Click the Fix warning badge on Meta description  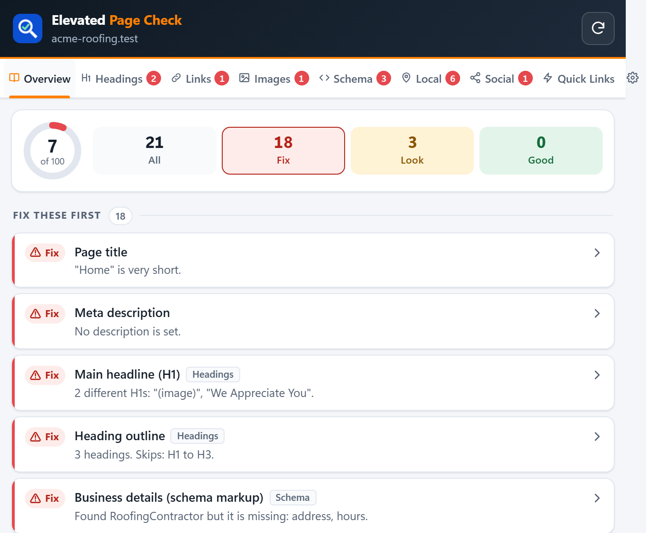[x=45, y=313]
